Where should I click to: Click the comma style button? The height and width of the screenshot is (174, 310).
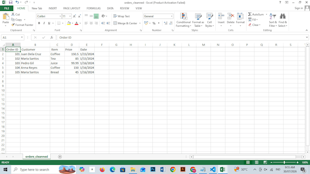click(159, 23)
